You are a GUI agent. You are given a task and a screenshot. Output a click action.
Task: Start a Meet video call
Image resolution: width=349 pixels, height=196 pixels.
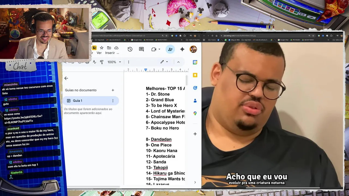[154, 49]
